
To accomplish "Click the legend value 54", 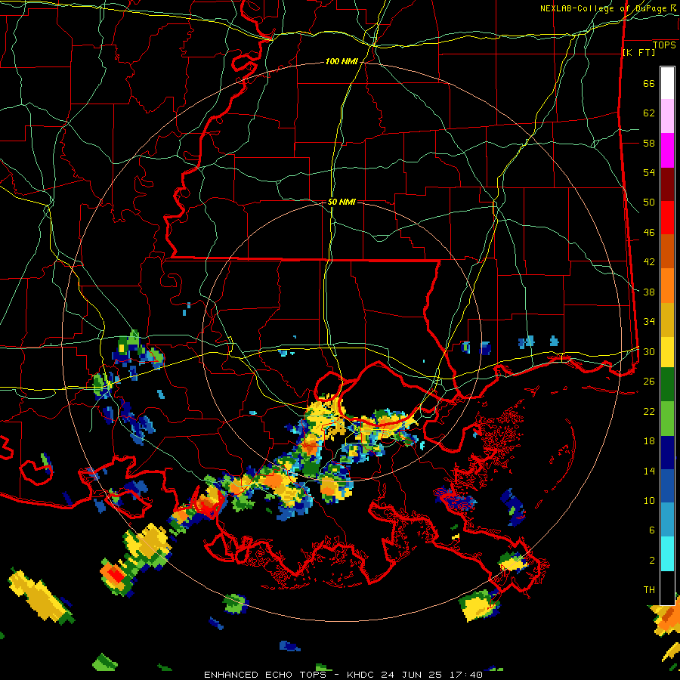I will [x=649, y=172].
